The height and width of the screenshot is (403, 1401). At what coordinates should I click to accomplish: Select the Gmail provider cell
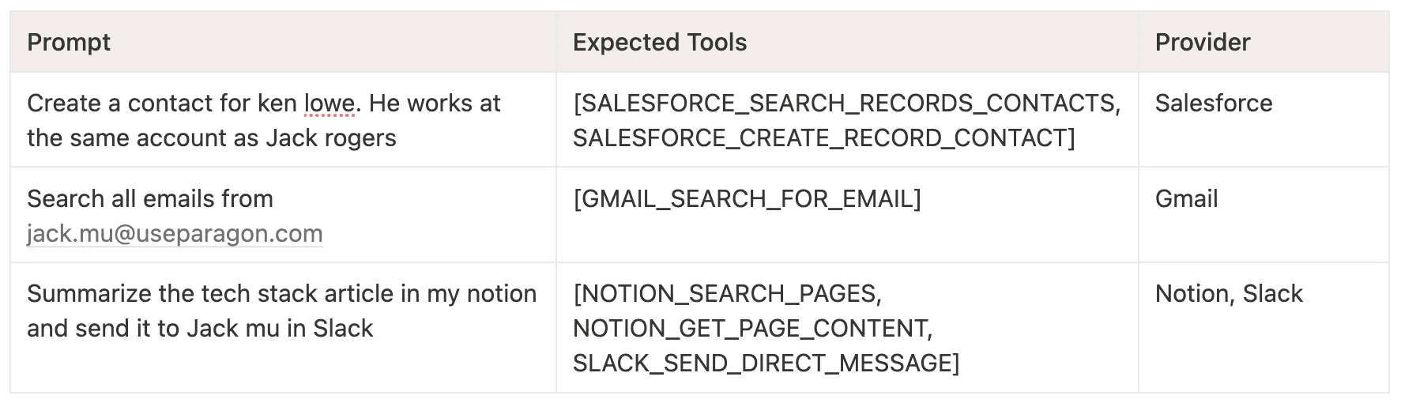[1186, 199]
